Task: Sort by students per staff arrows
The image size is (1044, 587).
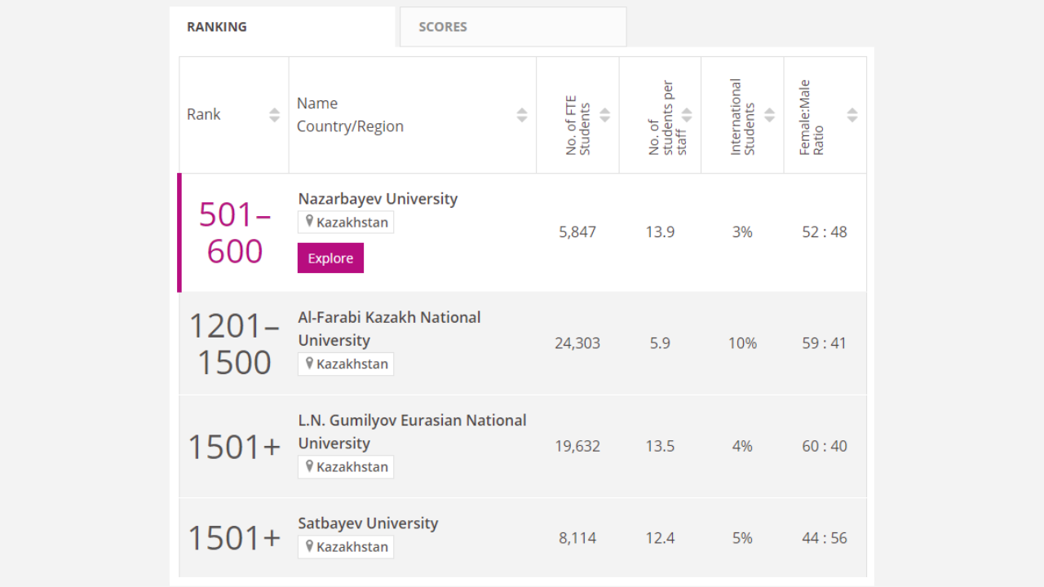Action: [687, 115]
